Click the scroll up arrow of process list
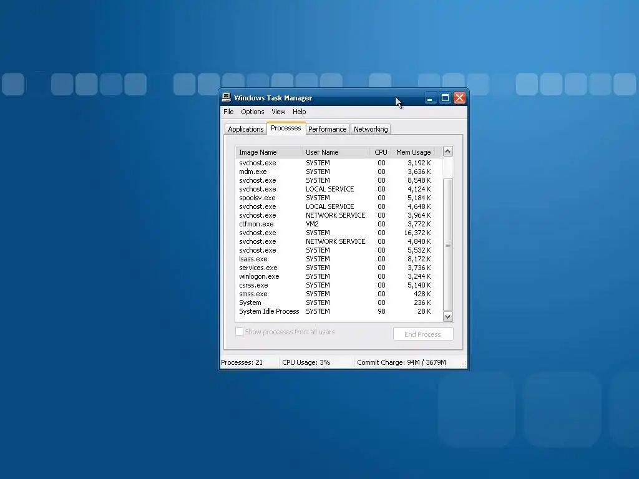This screenshot has width=639, height=479. pos(448,152)
